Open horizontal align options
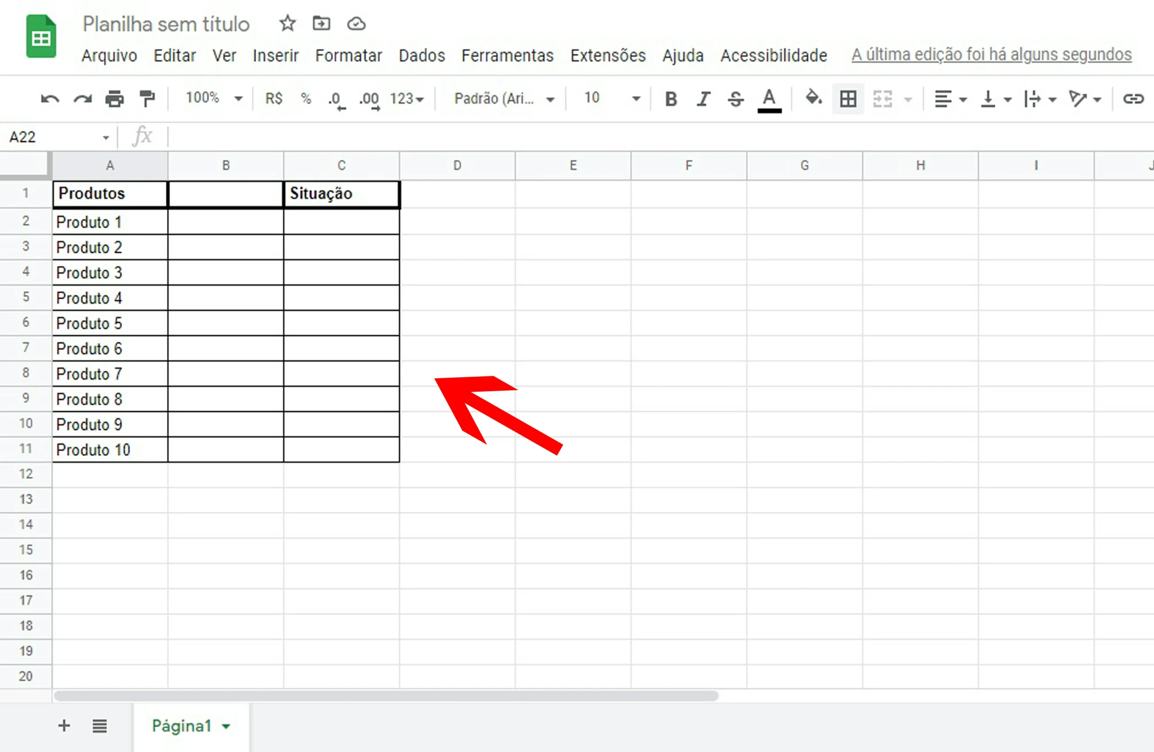The width and height of the screenshot is (1154, 752). [950, 99]
